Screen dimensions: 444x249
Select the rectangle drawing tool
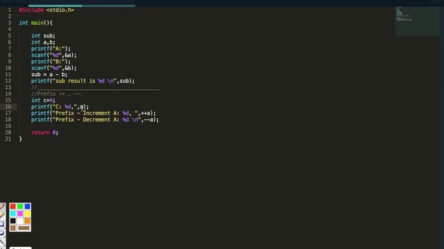point(2,224)
